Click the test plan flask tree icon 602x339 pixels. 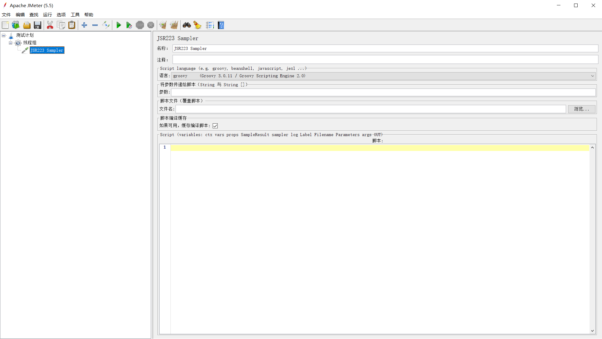pos(11,35)
